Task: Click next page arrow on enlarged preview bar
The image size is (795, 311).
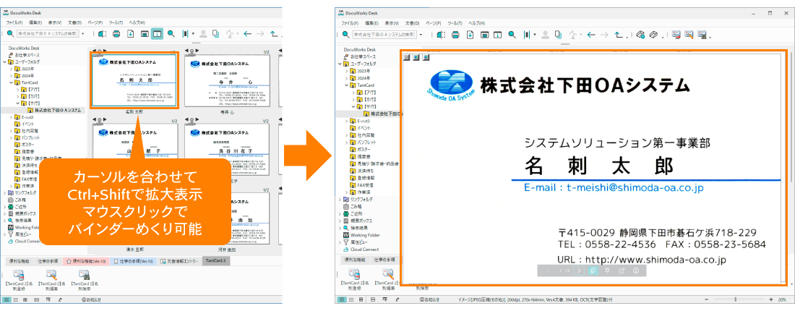Action: (578, 270)
